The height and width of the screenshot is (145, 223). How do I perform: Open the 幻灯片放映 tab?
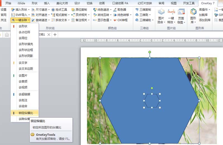(x=145, y=3)
